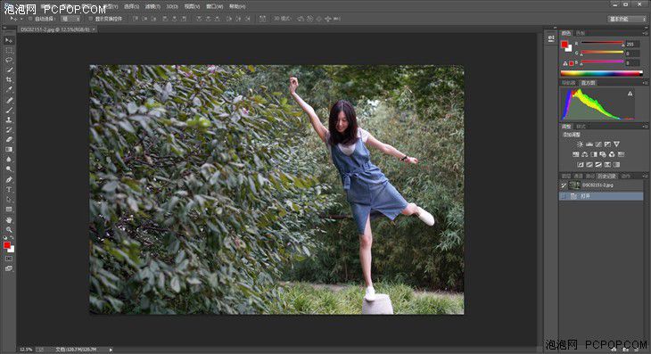
Task: Select the Move tool in toolbox
Action: [x=9, y=40]
